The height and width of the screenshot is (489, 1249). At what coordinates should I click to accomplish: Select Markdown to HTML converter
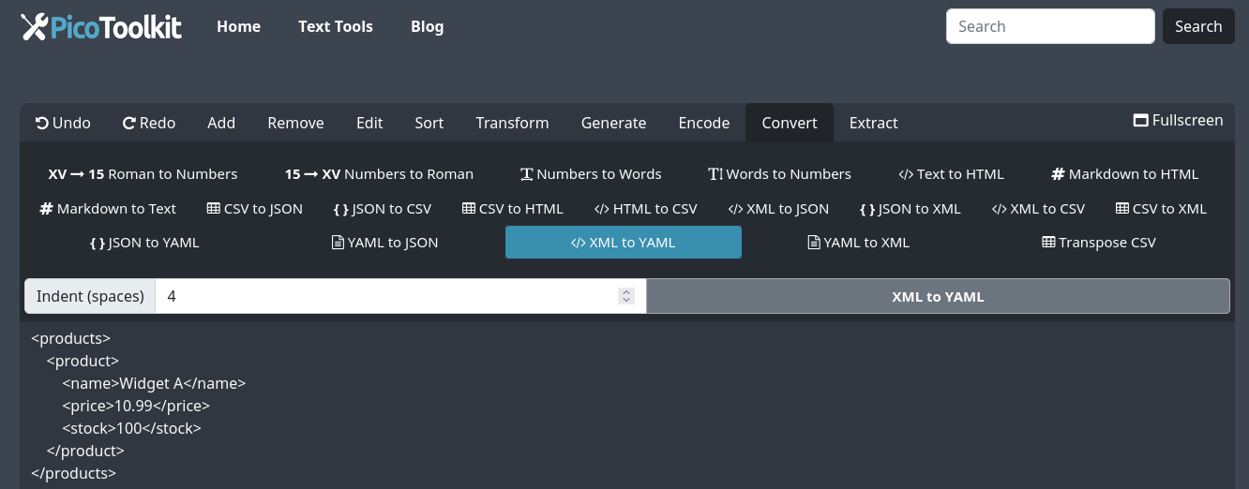click(1124, 174)
